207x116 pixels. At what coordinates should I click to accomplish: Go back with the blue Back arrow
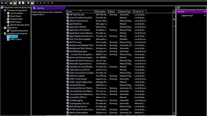click(x=2, y=3)
